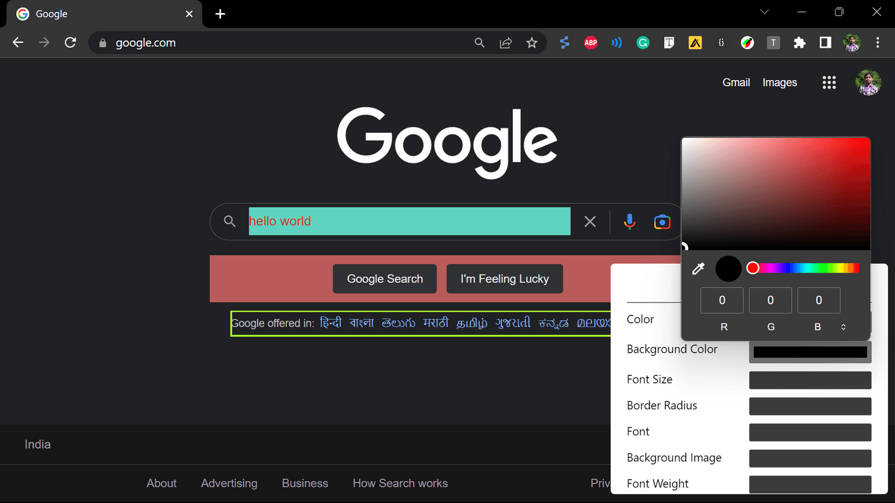Open the curly braces extension icon
This screenshot has height=503, width=895.
coord(721,43)
